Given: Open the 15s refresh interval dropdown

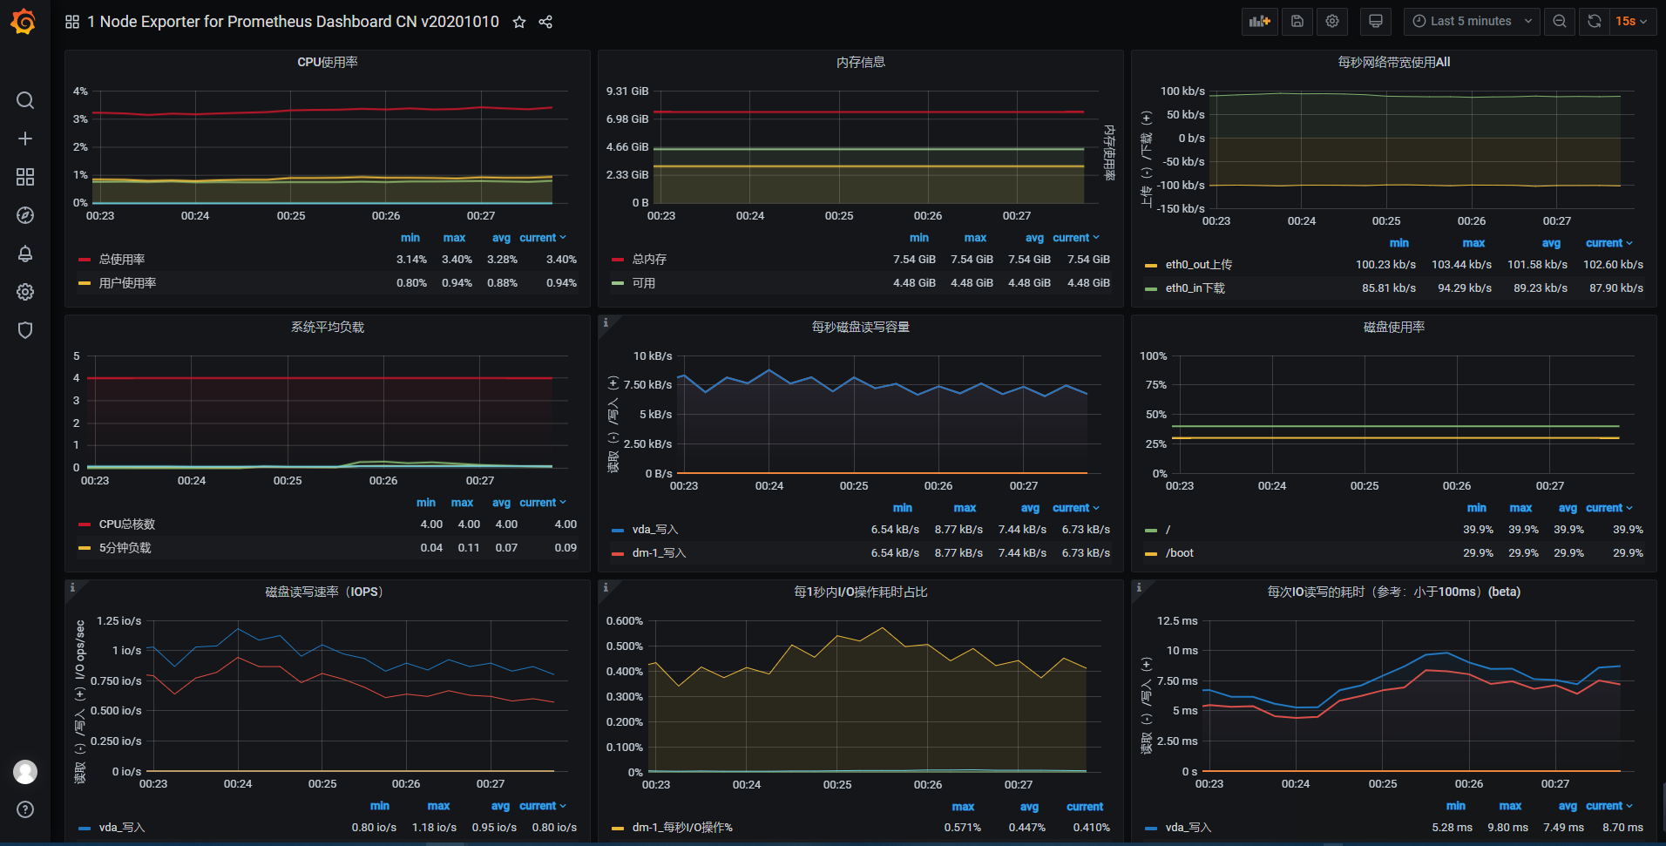Looking at the screenshot, I should (x=1632, y=22).
